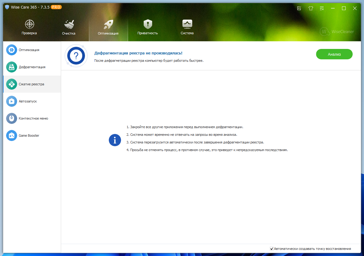
Task: Click the WiseCleaner logo link
Action: pyautogui.click(x=337, y=32)
